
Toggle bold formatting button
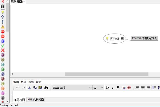108,88
